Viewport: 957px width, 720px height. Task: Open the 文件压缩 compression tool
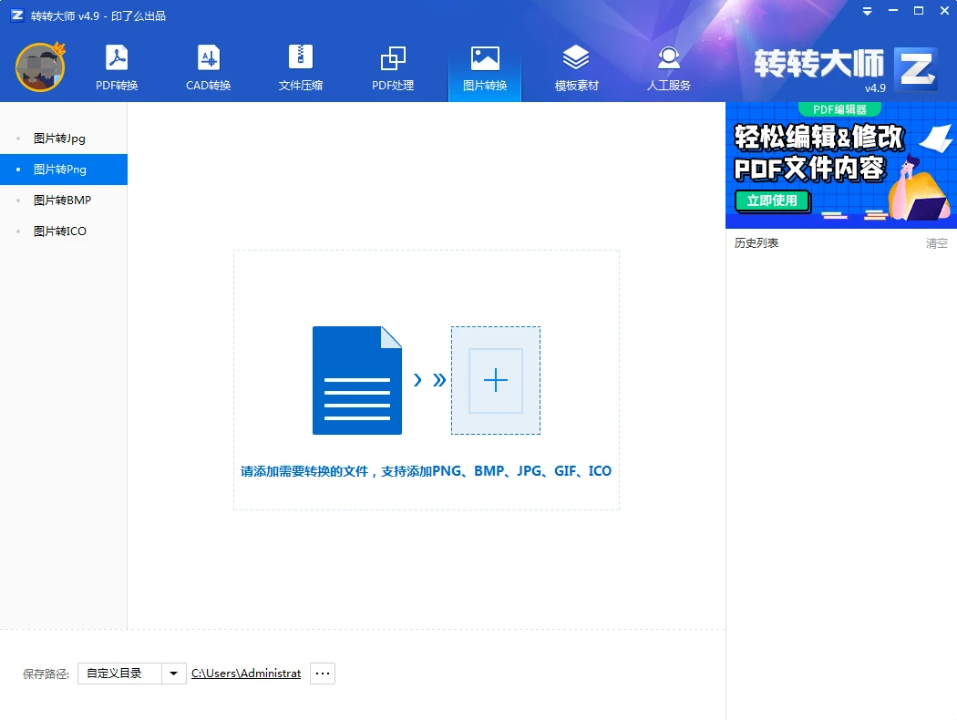[x=299, y=67]
